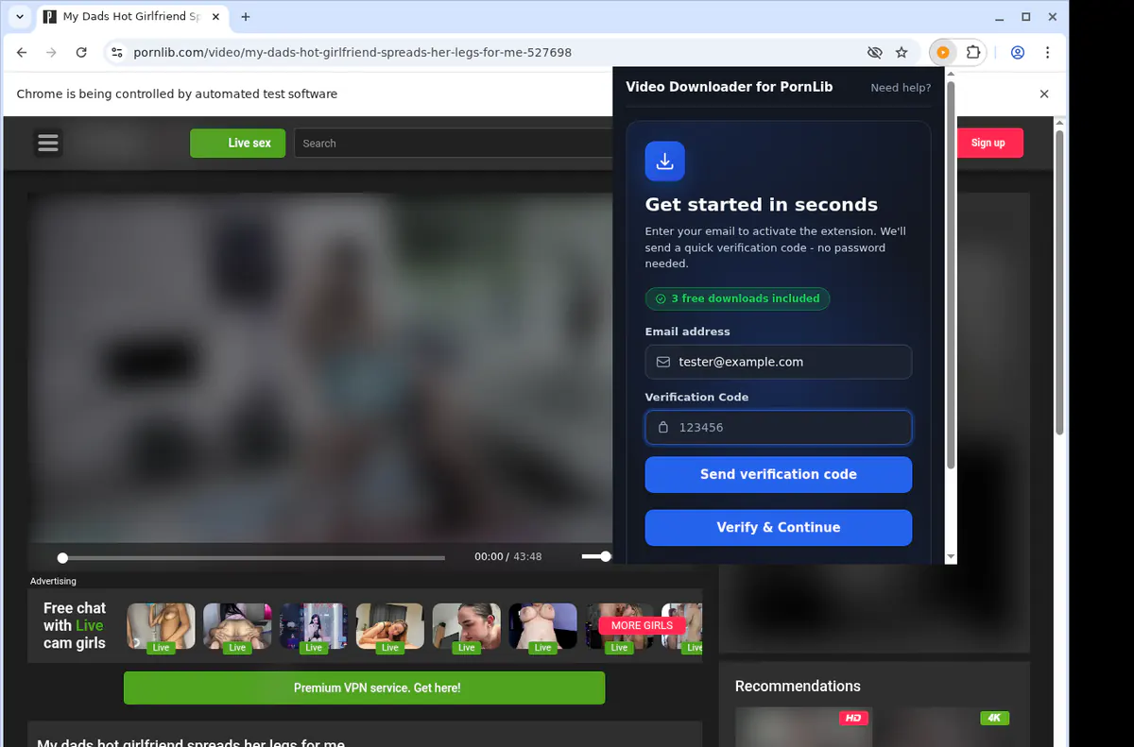Click the main page vertical scrollbar
1134x747 pixels.
tap(1059, 283)
